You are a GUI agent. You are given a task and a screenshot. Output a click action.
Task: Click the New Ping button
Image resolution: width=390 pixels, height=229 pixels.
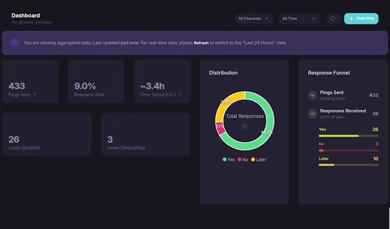[361, 19]
